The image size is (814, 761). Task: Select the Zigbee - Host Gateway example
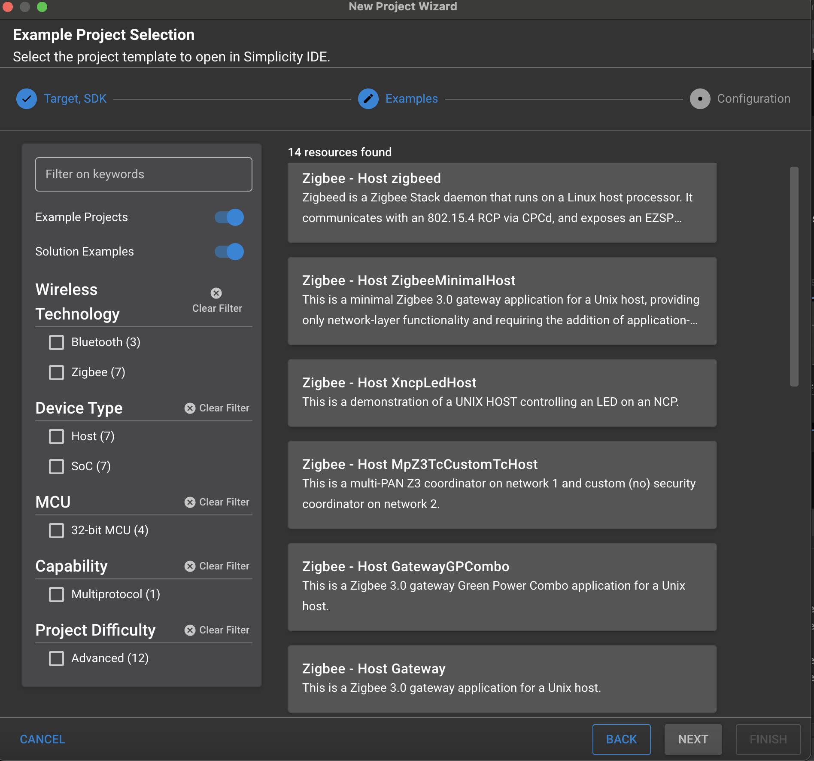(x=502, y=678)
